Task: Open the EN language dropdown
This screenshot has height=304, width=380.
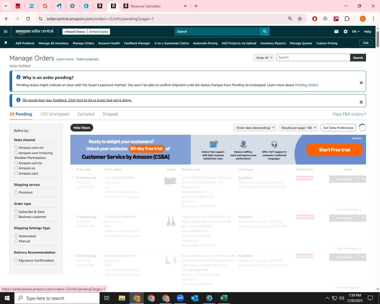Action: pyautogui.click(x=356, y=31)
